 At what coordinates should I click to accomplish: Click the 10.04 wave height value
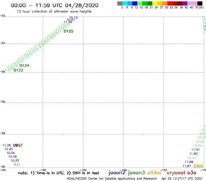[x=11, y=153]
